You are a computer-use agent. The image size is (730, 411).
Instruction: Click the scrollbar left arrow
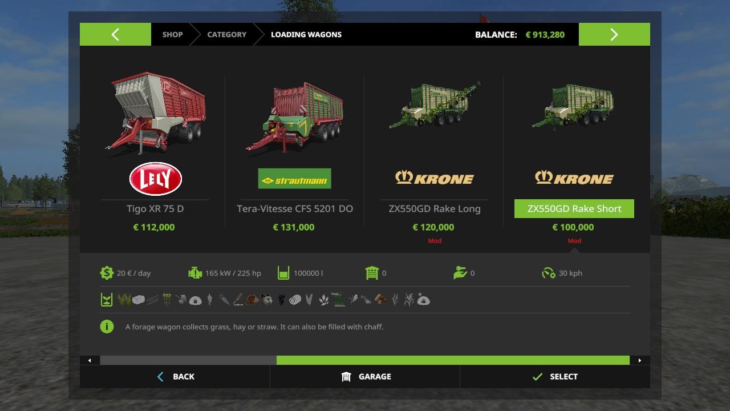(x=90, y=360)
